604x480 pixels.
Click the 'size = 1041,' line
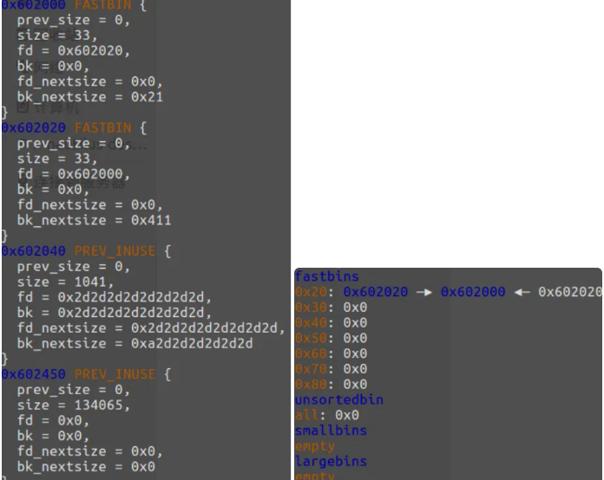[x=65, y=282]
